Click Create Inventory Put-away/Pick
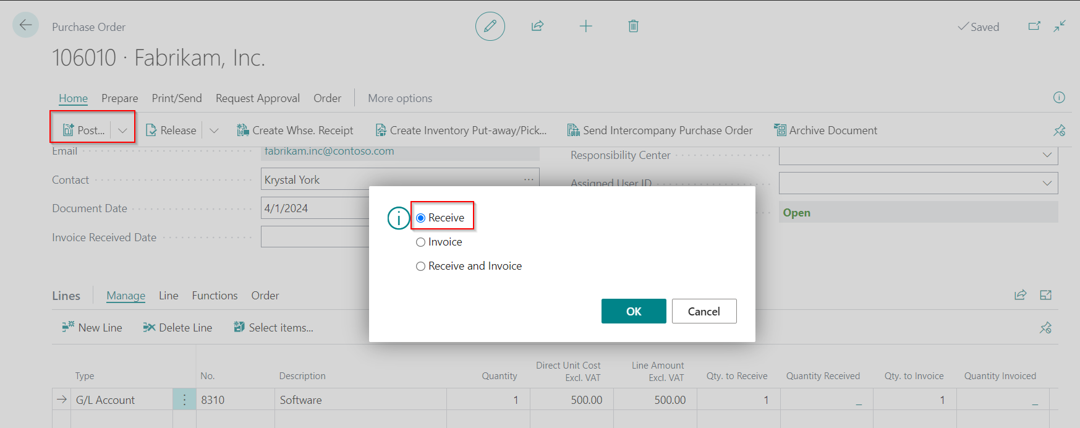 (461, 131)
